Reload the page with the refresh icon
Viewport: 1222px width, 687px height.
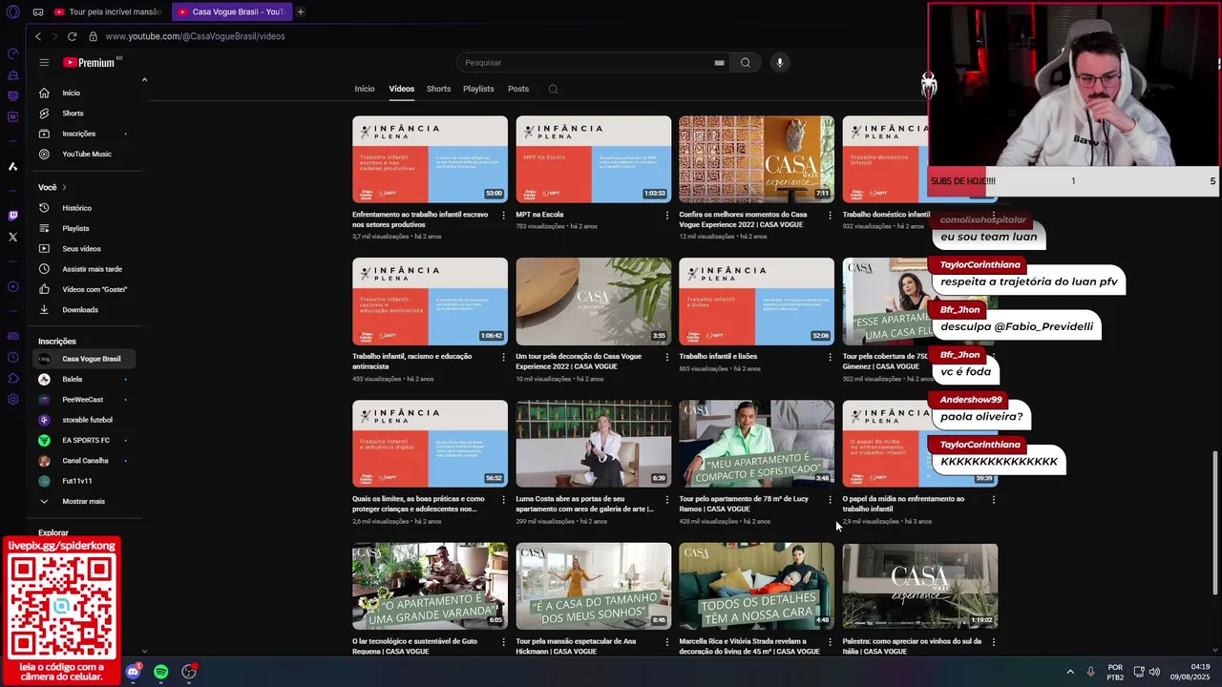tap(72, 36)
